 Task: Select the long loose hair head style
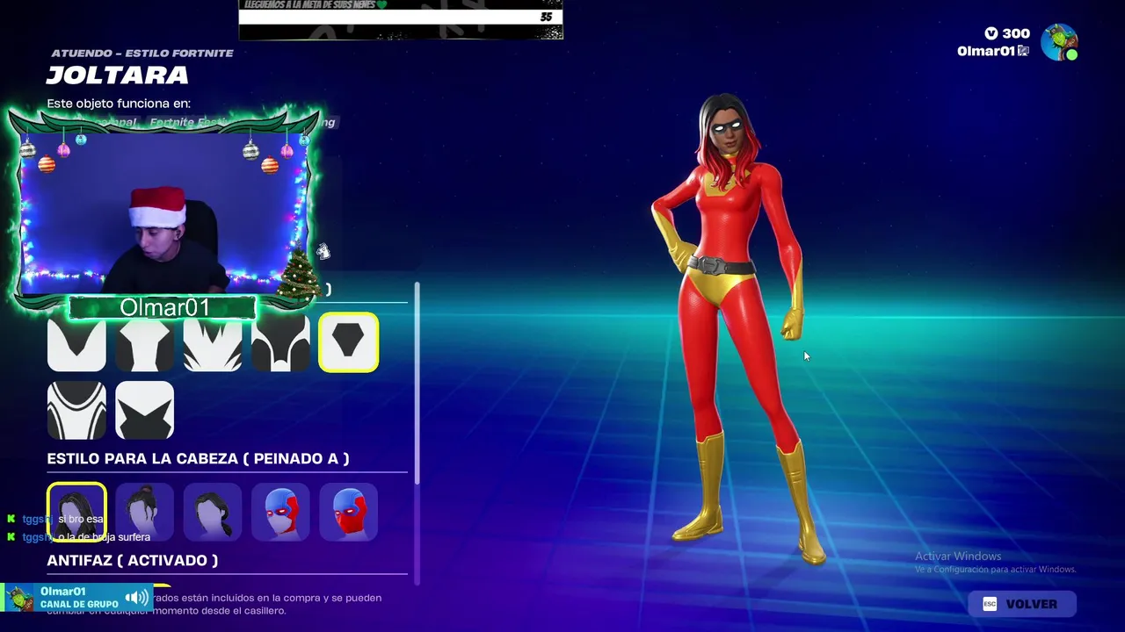click(x=76, y=512)
